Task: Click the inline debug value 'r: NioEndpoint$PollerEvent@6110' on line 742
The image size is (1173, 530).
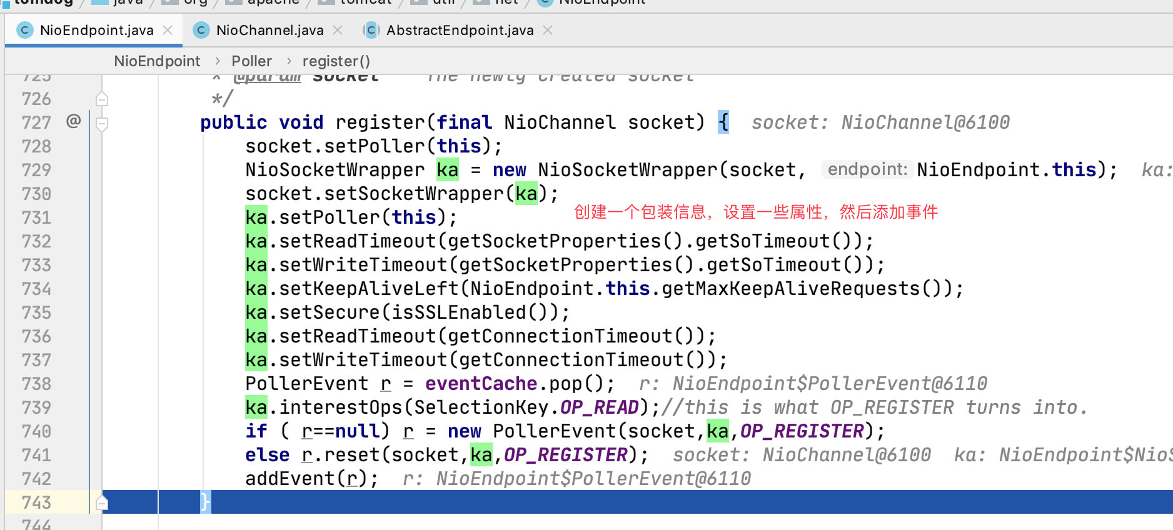Action: point(576,479)
